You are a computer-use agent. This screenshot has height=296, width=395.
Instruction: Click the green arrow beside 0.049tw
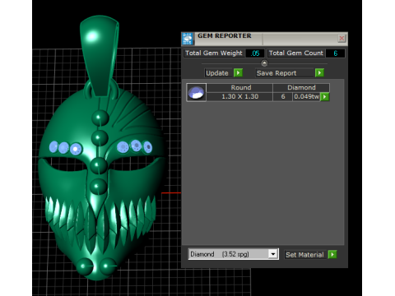tap(325, 97)
